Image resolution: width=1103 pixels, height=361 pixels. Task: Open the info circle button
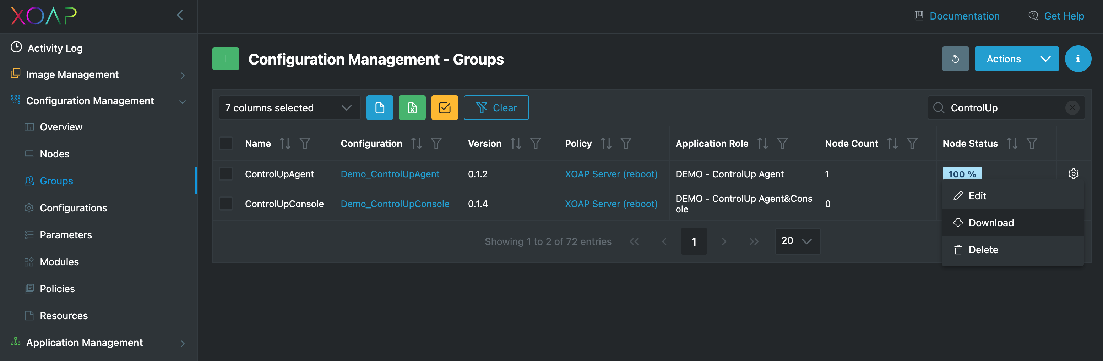(x=1078, y=59)
